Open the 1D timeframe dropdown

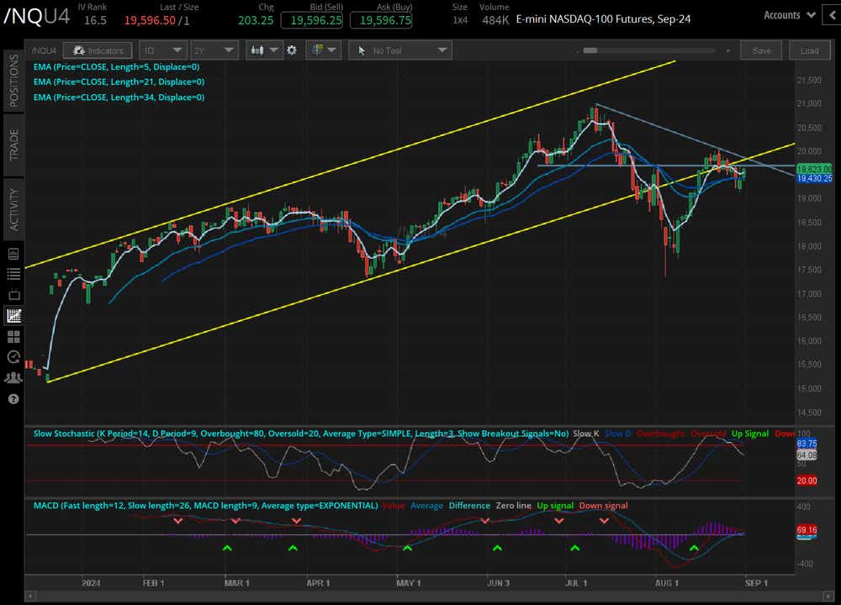click(161, 50)
